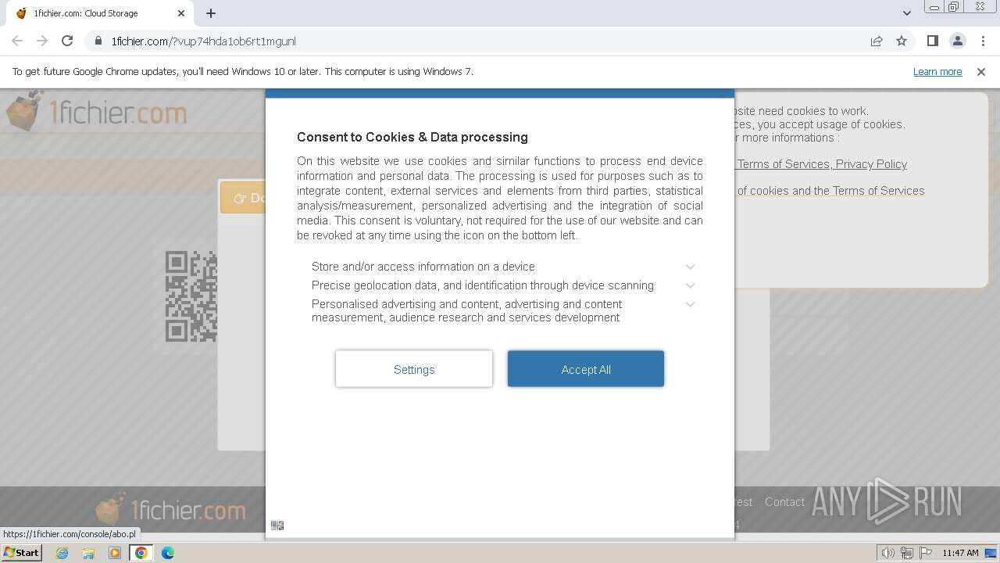The image size is (1000, 563).
Task: Open network status tray icon
Action: click(x=907, y=553)
